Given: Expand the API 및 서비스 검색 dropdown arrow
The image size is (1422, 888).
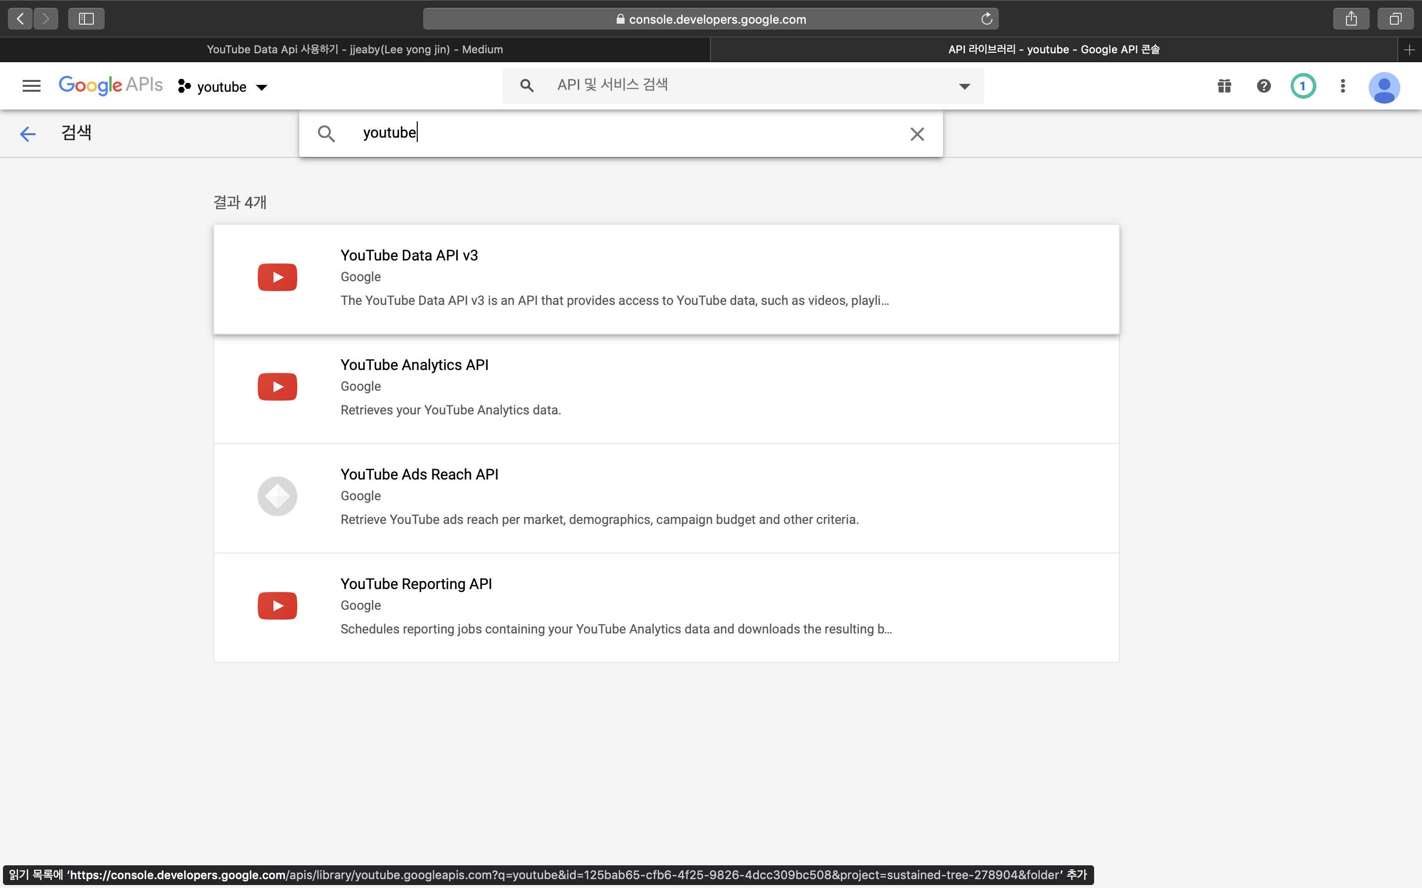Looking at the screenshot, I should click(x=964, y=86).
